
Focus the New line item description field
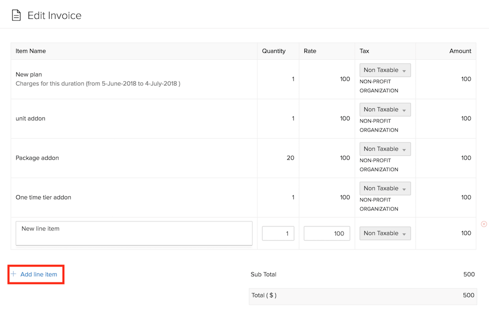(134, 233)
